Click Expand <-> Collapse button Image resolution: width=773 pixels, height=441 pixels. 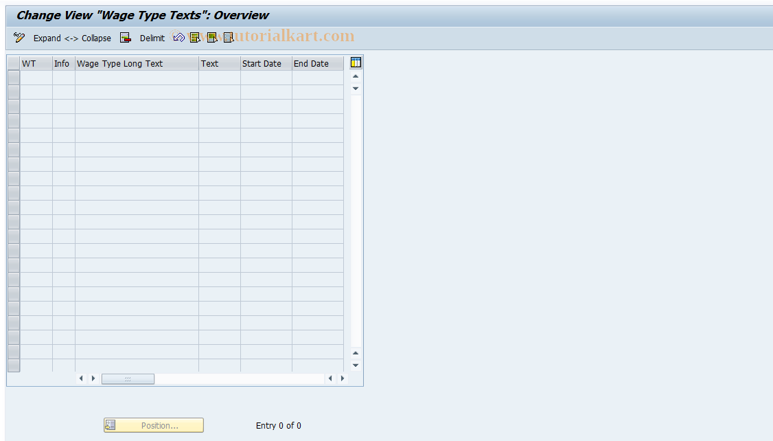72,38
